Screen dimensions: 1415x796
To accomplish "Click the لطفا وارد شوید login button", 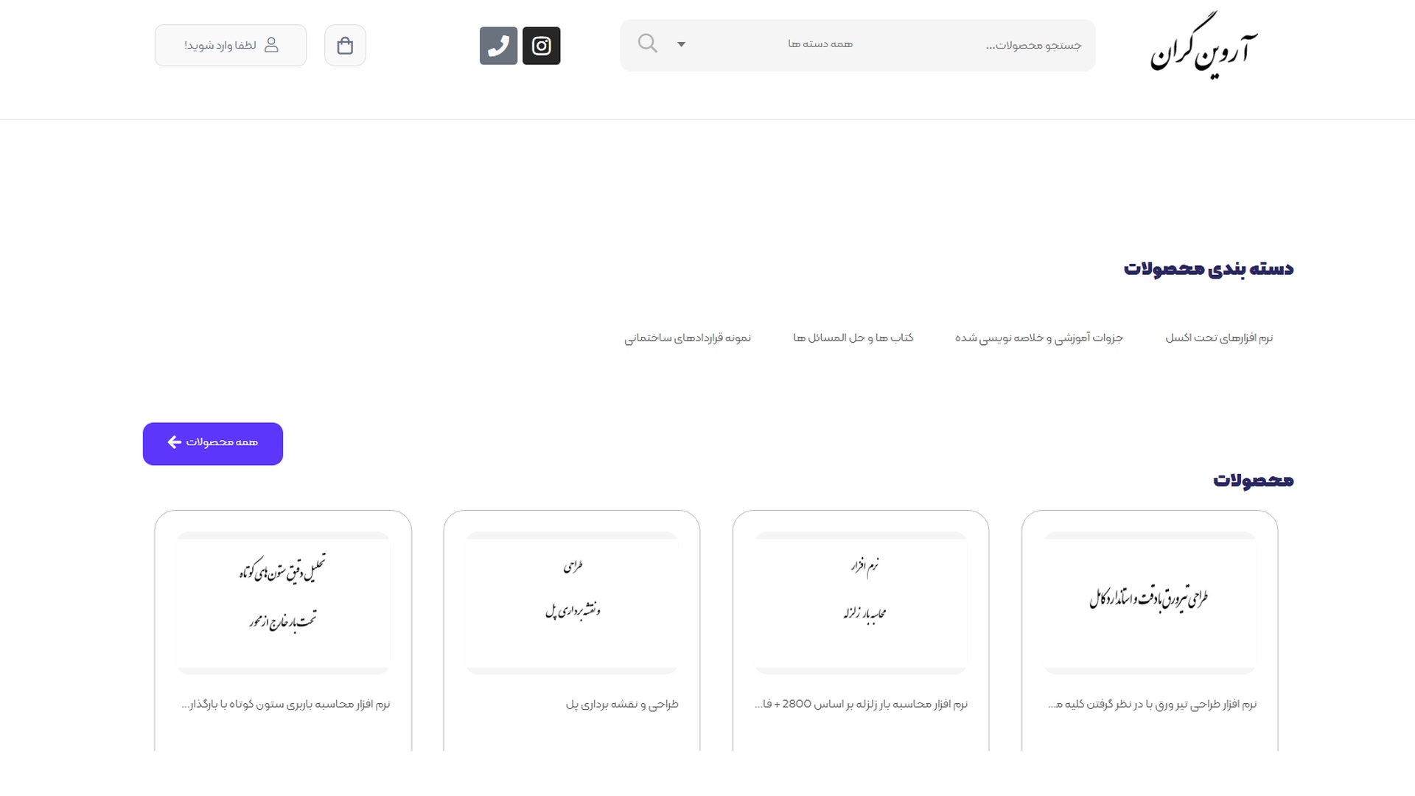I will tap(231, 46).
